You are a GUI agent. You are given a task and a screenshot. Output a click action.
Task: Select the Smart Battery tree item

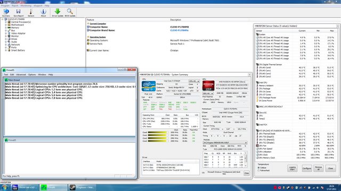click(18, 50)
